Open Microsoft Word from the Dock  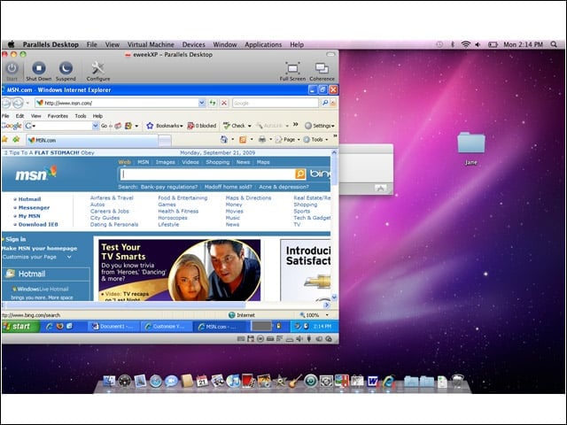tap(372, 382)
